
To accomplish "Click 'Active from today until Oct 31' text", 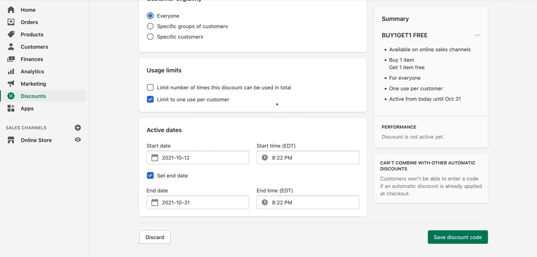I will pos(425,99).
